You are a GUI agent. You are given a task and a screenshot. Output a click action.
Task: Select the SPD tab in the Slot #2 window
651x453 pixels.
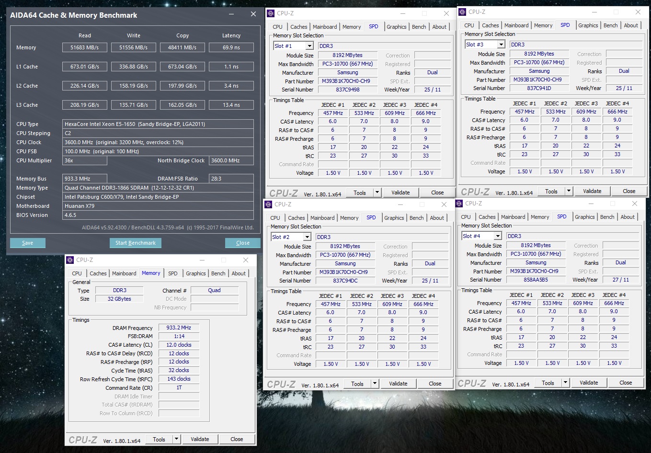point(371,217)
